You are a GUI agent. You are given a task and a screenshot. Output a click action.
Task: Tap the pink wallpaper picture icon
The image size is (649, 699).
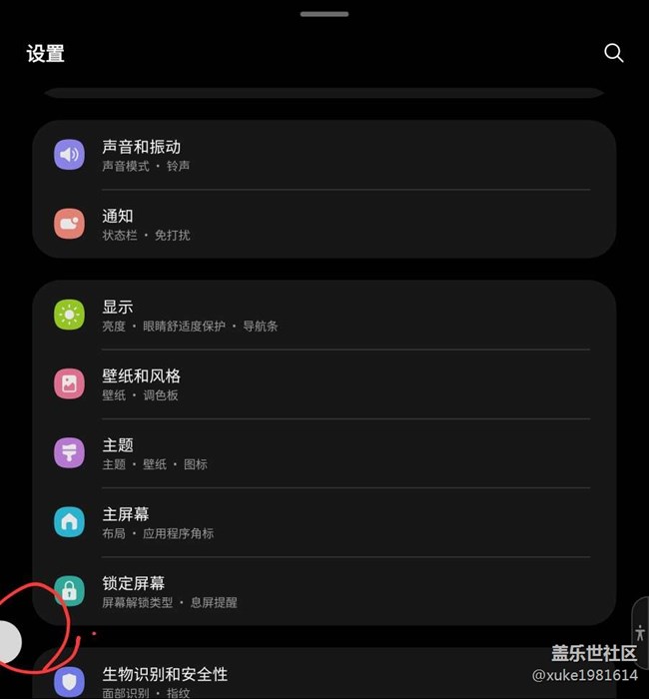point(69,383)
